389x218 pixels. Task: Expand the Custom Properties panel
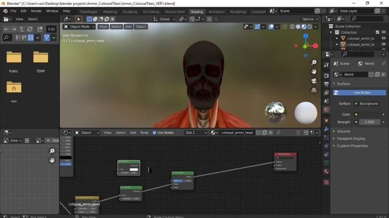(x=353, y=146)
